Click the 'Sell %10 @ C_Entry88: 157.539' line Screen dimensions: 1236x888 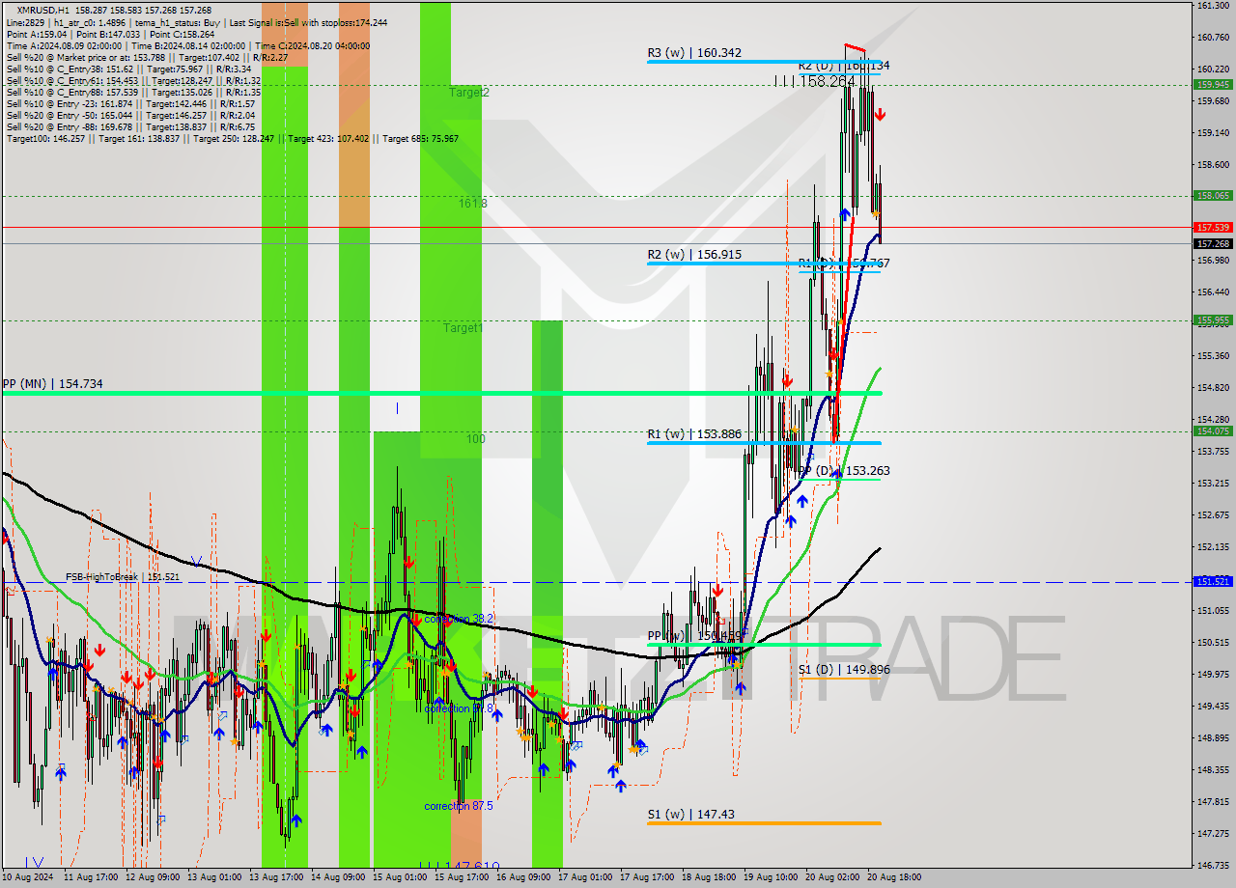coord(133,92)
